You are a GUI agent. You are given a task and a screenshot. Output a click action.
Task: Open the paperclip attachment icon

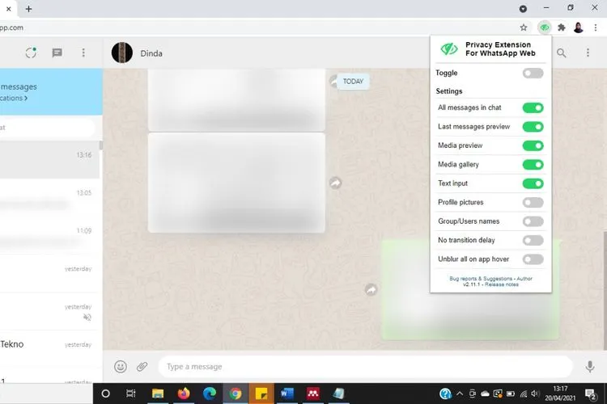tap(142, 366)
